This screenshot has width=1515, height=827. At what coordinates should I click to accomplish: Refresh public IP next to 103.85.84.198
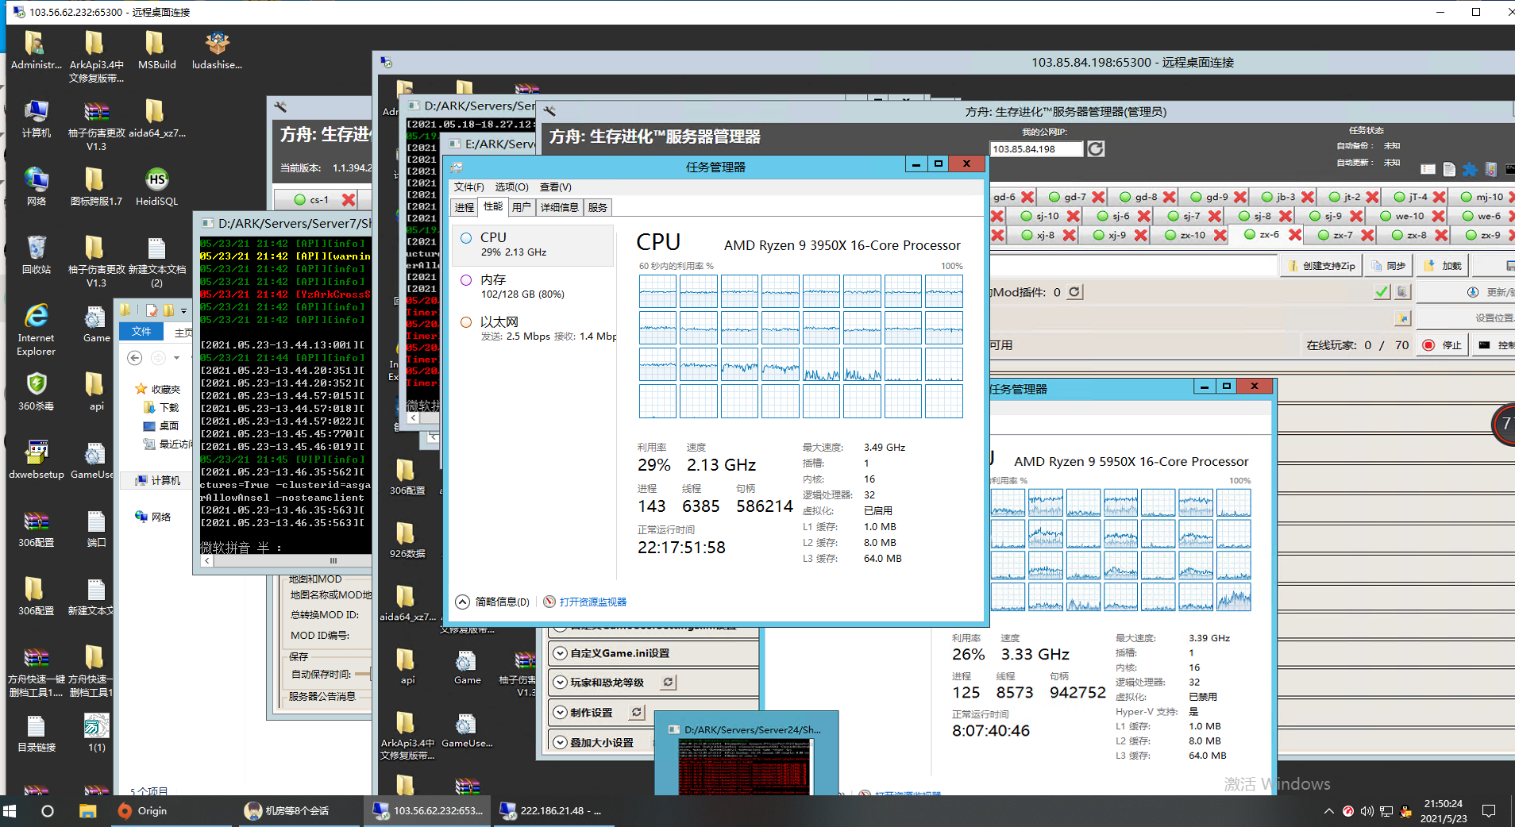(x=1096, y=148)
